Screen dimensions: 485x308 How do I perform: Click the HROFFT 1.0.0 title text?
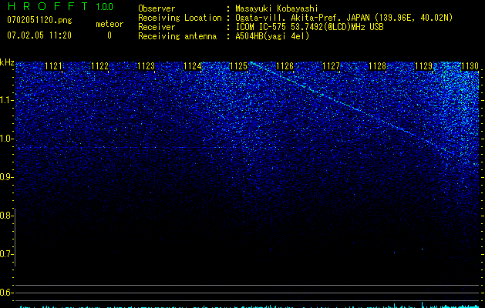60,6
